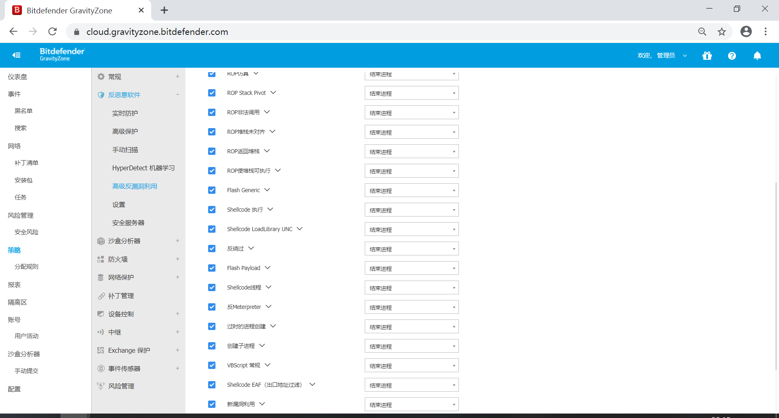Select 高级反漏洞利用 policy section

coord(135,186)
